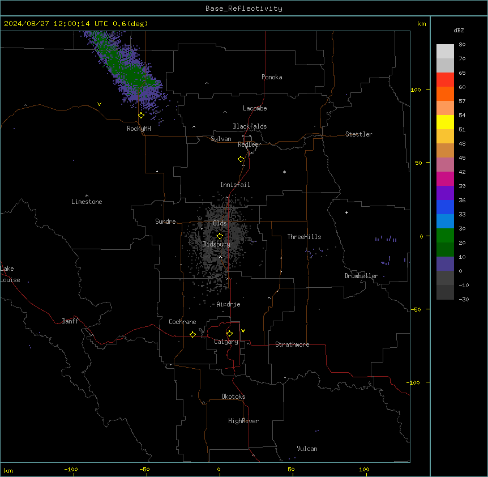Screen dimensions: 488x477
Task: Select the green 30 dBZ legend color
Action: 445,236
